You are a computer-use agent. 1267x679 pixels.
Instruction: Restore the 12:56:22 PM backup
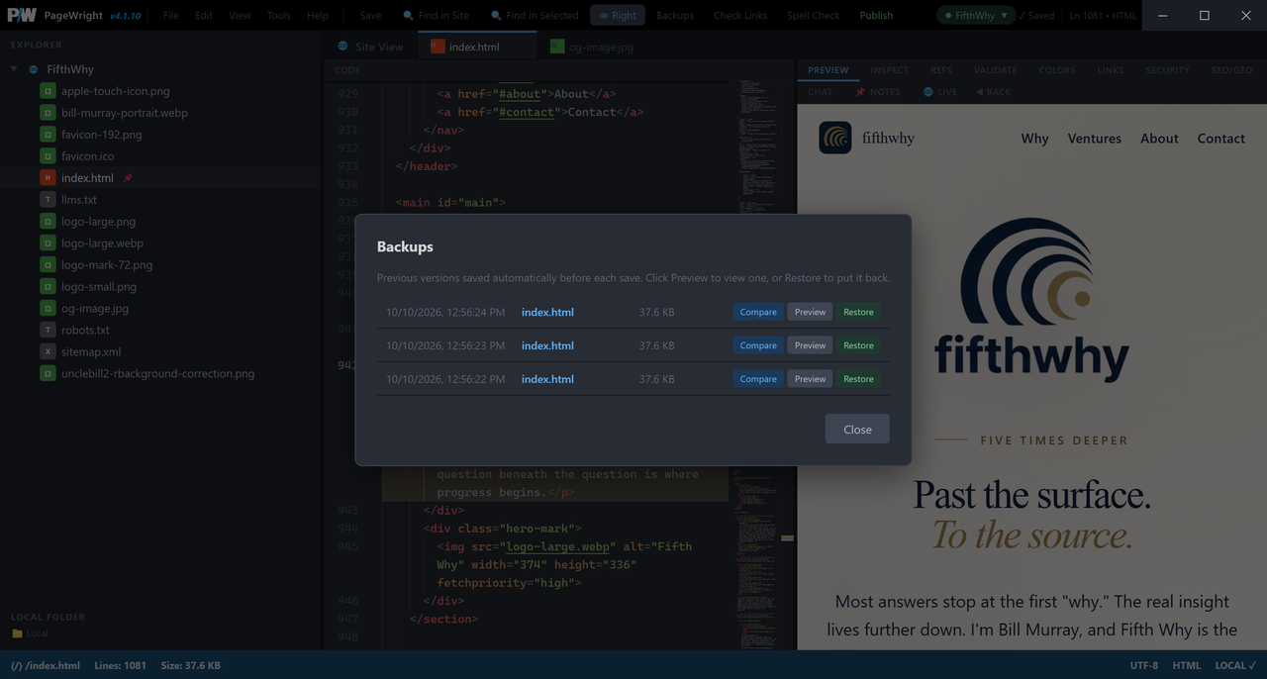[x=858, y=379]
